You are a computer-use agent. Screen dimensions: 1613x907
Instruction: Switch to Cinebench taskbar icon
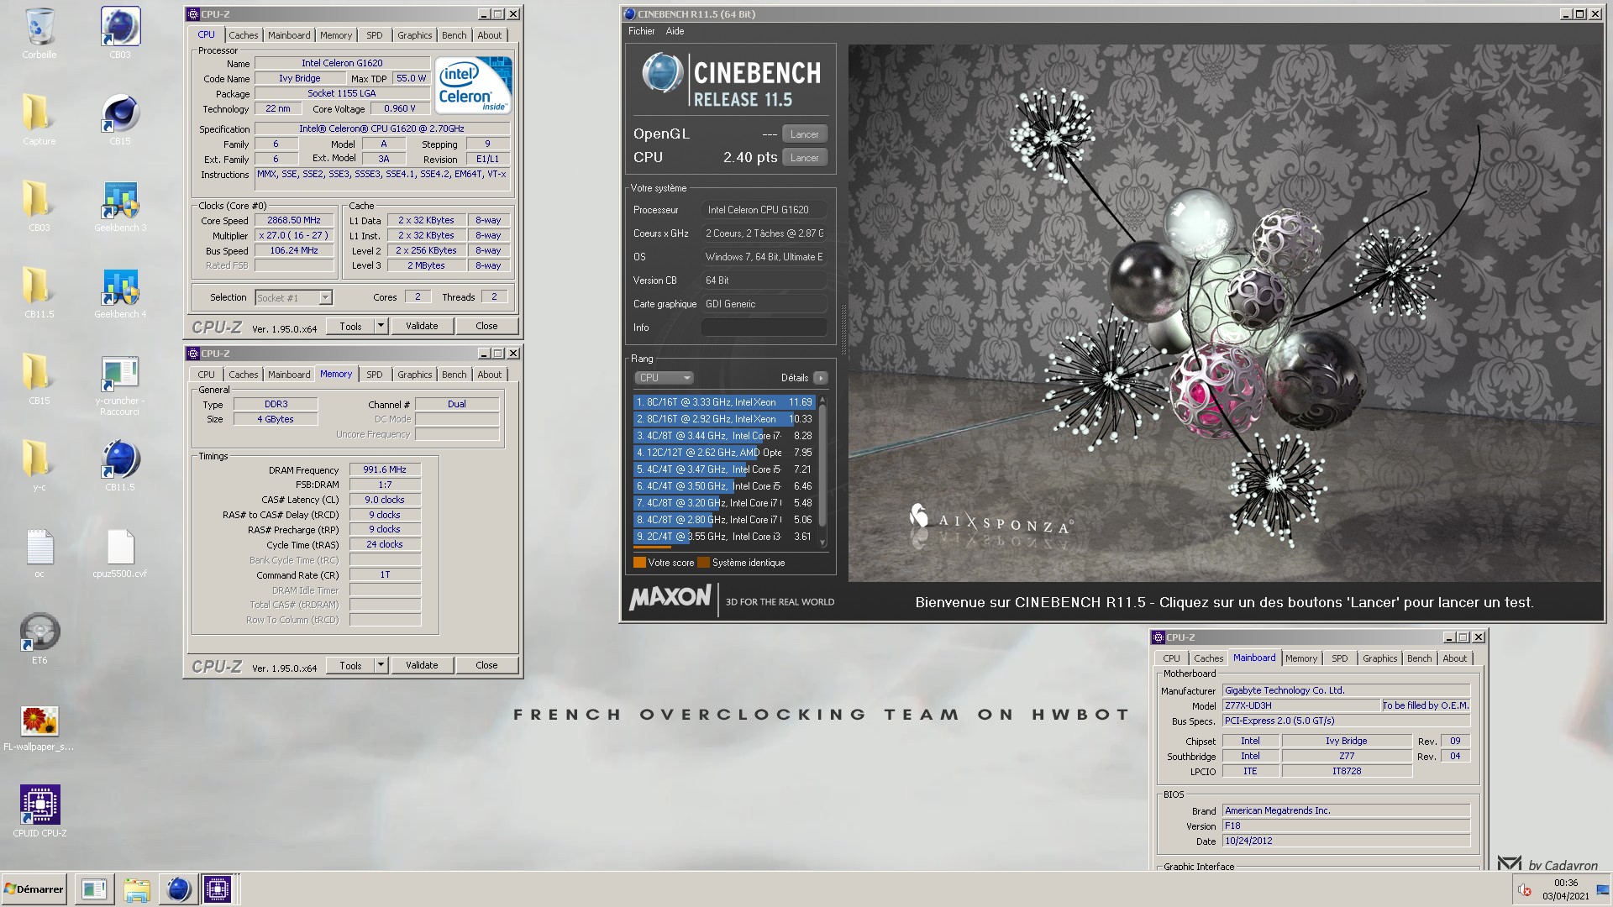[178, 889]
